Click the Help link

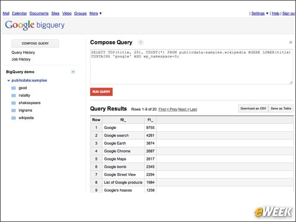[276, 13]
